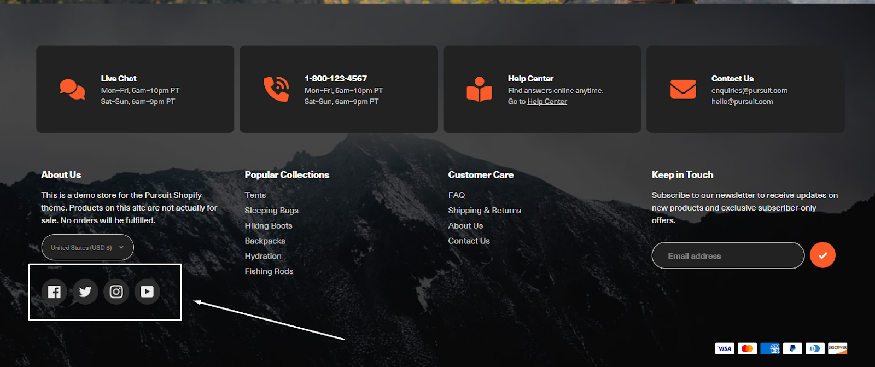
Task: Open the Twitter social icon
Action: click(85, 292)
